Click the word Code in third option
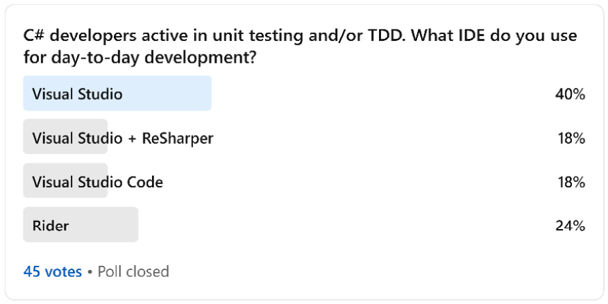Image resolution: width=608 pixels, height=304 pixels. point(145,182)
